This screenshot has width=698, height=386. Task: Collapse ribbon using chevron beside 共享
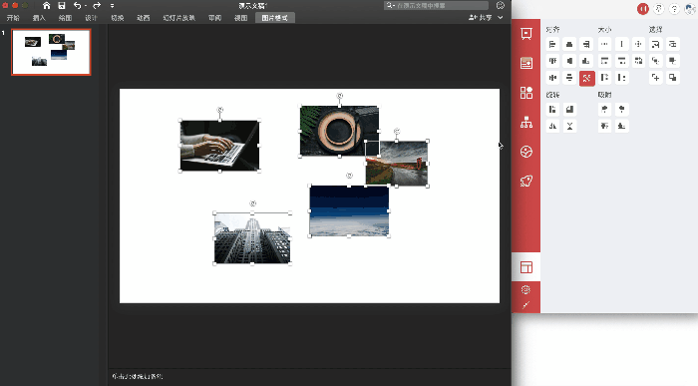[501, 17]
